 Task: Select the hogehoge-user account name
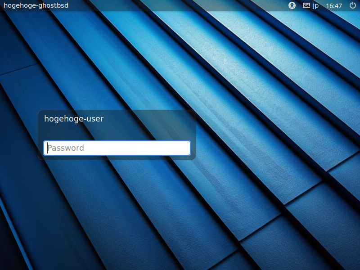pyautogui.click(x=73, y=118)
